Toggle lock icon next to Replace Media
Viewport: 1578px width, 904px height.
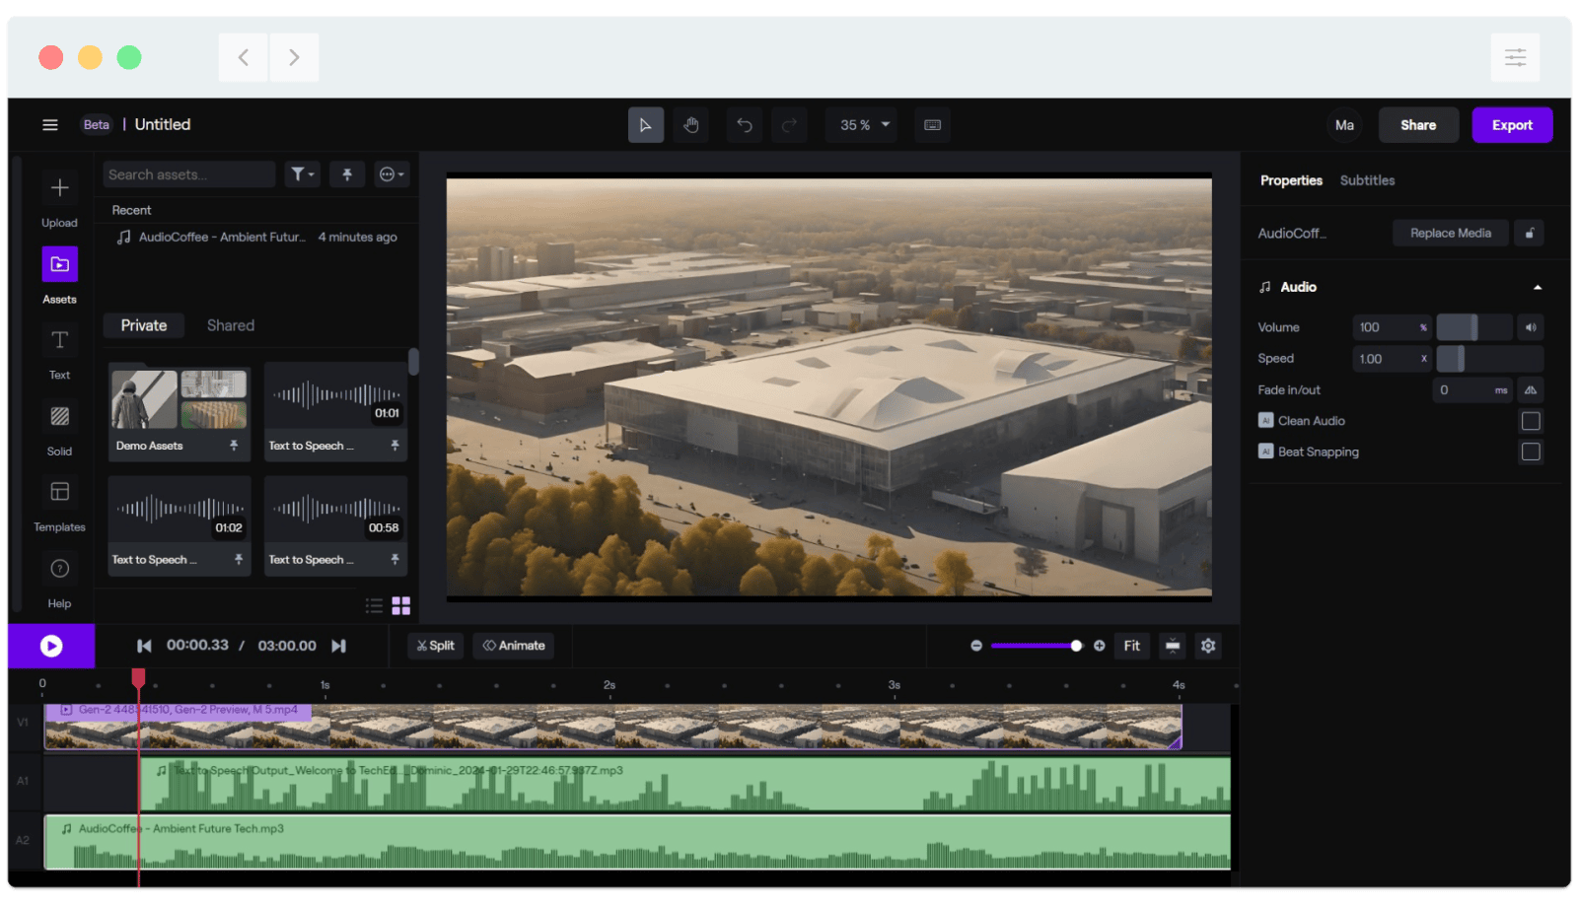coord(1530,234)
